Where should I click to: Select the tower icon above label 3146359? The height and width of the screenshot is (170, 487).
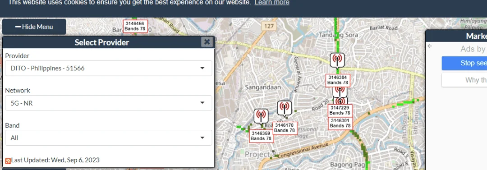pos(261,116)
